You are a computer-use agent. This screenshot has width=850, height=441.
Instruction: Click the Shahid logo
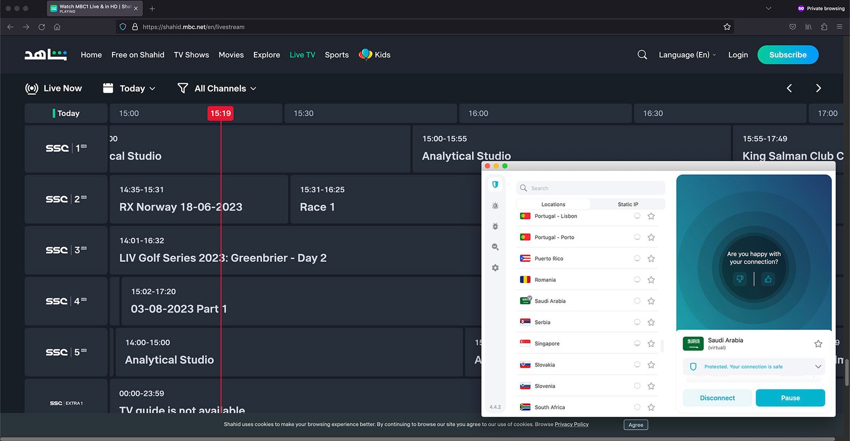[x=46, y=55]
